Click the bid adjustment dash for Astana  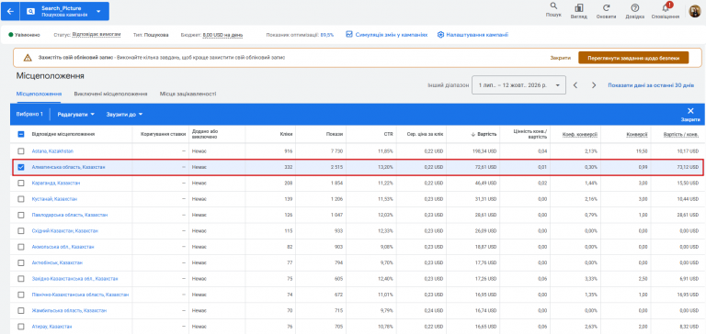point(184,151)
